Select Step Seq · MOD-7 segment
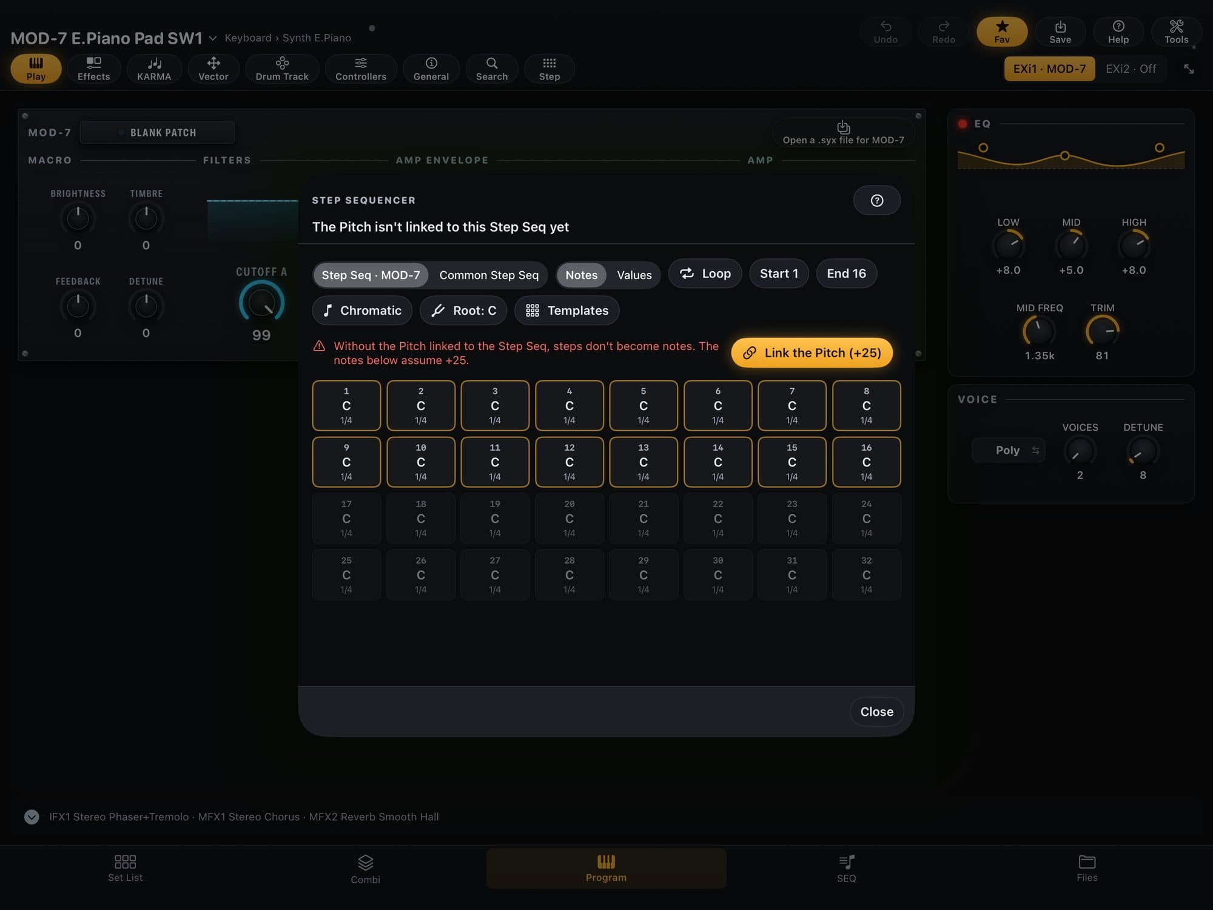 pos(371,275)
